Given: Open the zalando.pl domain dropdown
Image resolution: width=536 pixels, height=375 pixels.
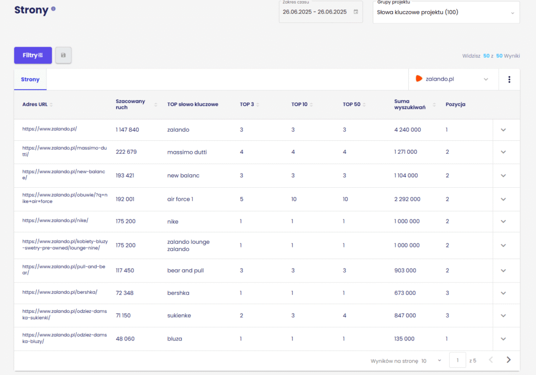Looking at the screenshot, I should [x=453, y=79].
